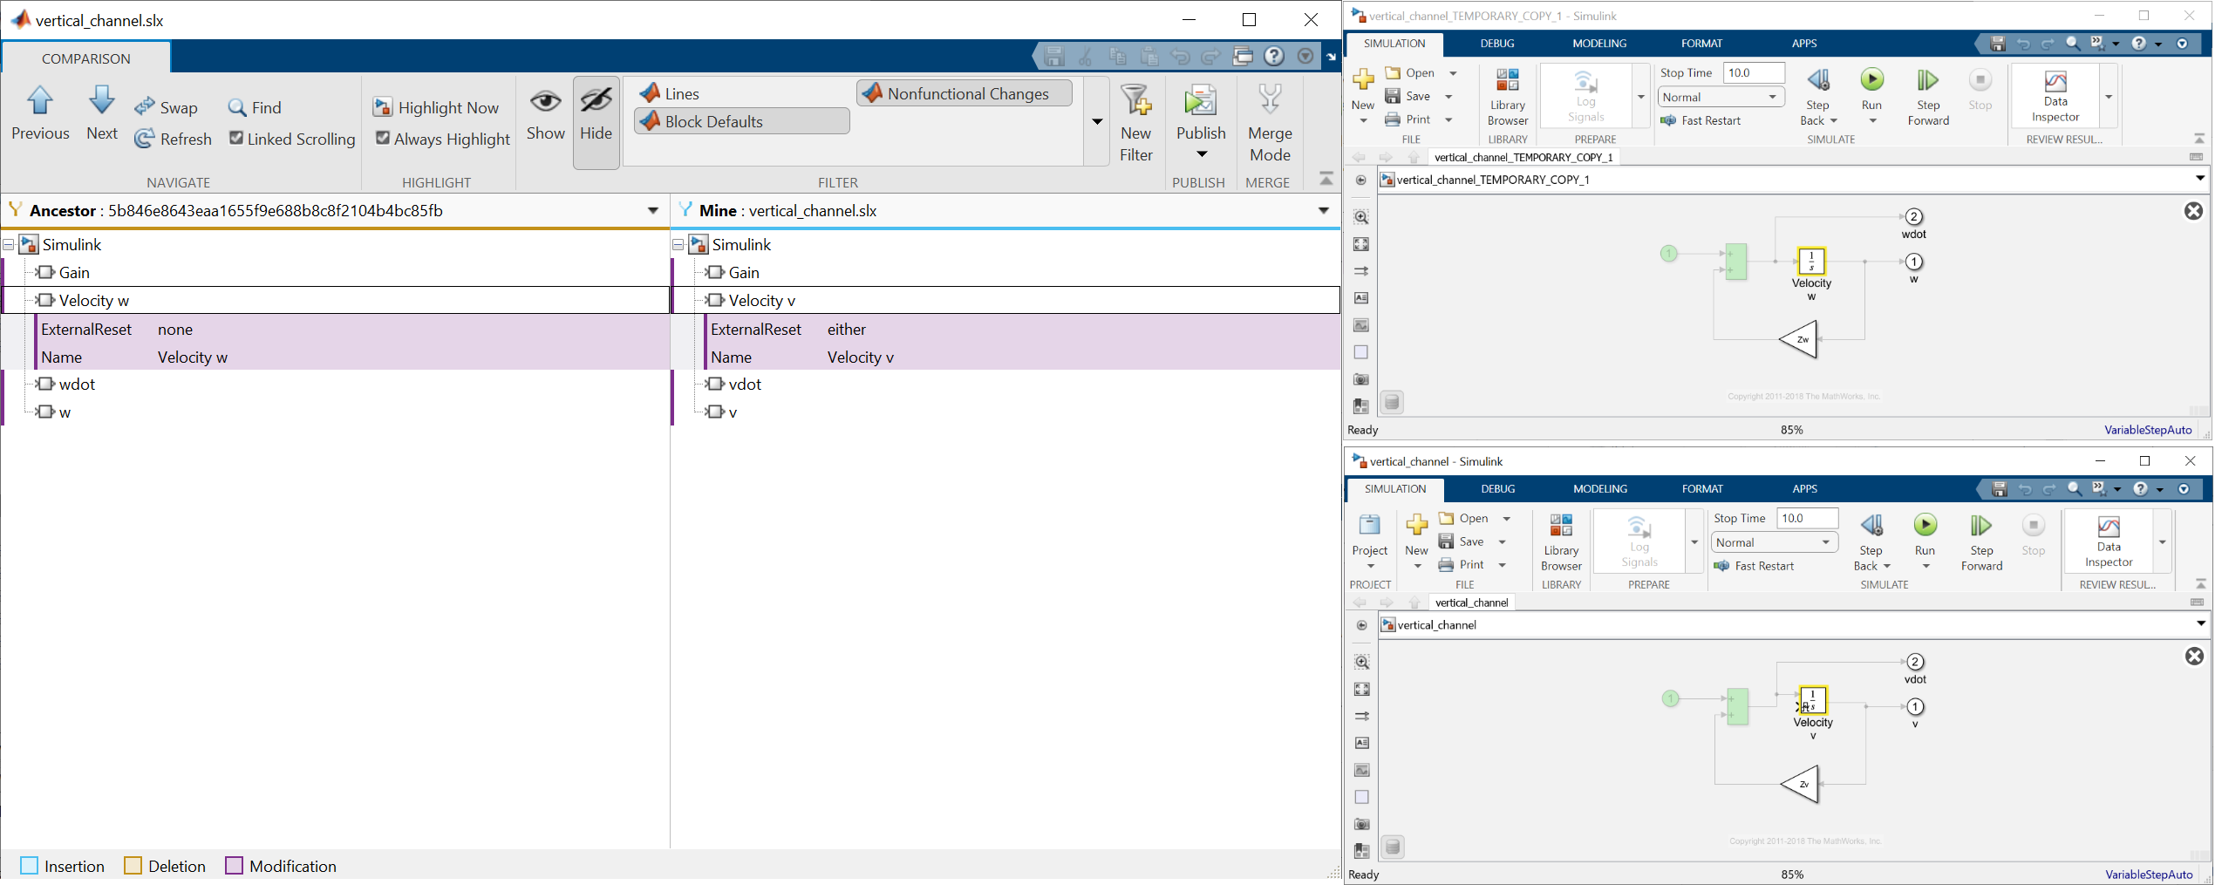Switch to SIMULATION tab in vertical_channel window

(1395, 488)
